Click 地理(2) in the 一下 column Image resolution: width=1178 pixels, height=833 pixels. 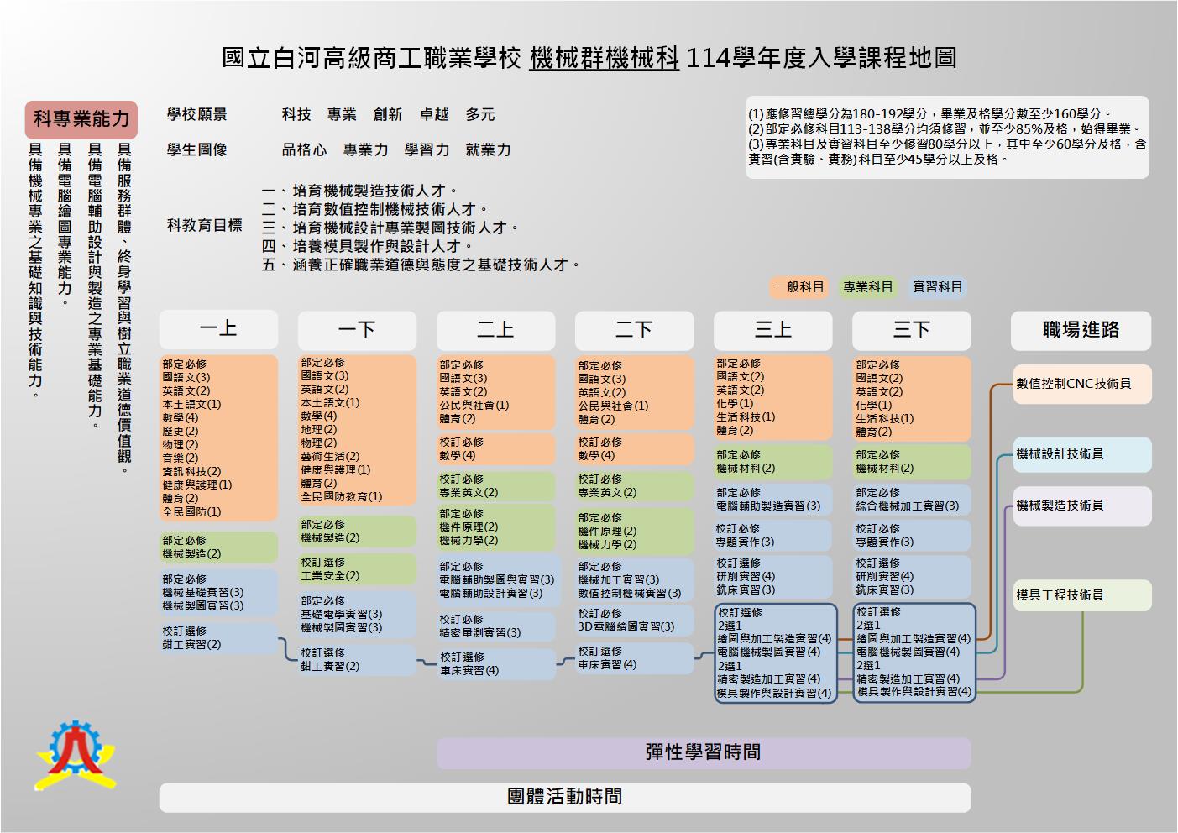(x=319, y=430)
